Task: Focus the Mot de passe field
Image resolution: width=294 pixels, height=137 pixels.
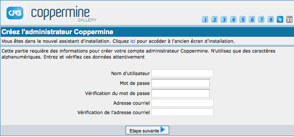Action: click(x=181, y=83)
